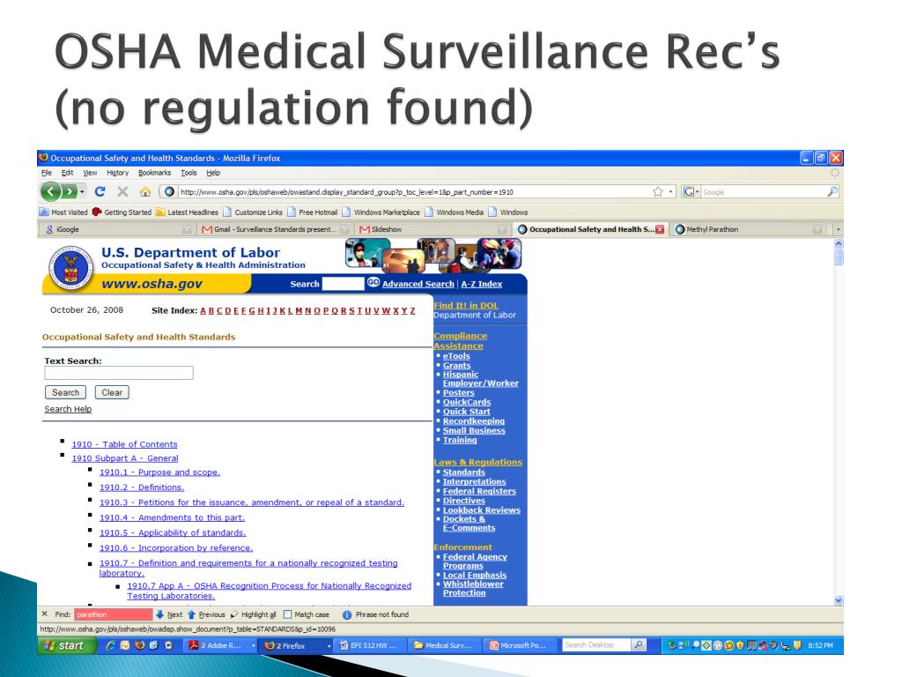Click the page scrollbar down arrow
The width and height of the screenshot is (902, 677).
839,600
